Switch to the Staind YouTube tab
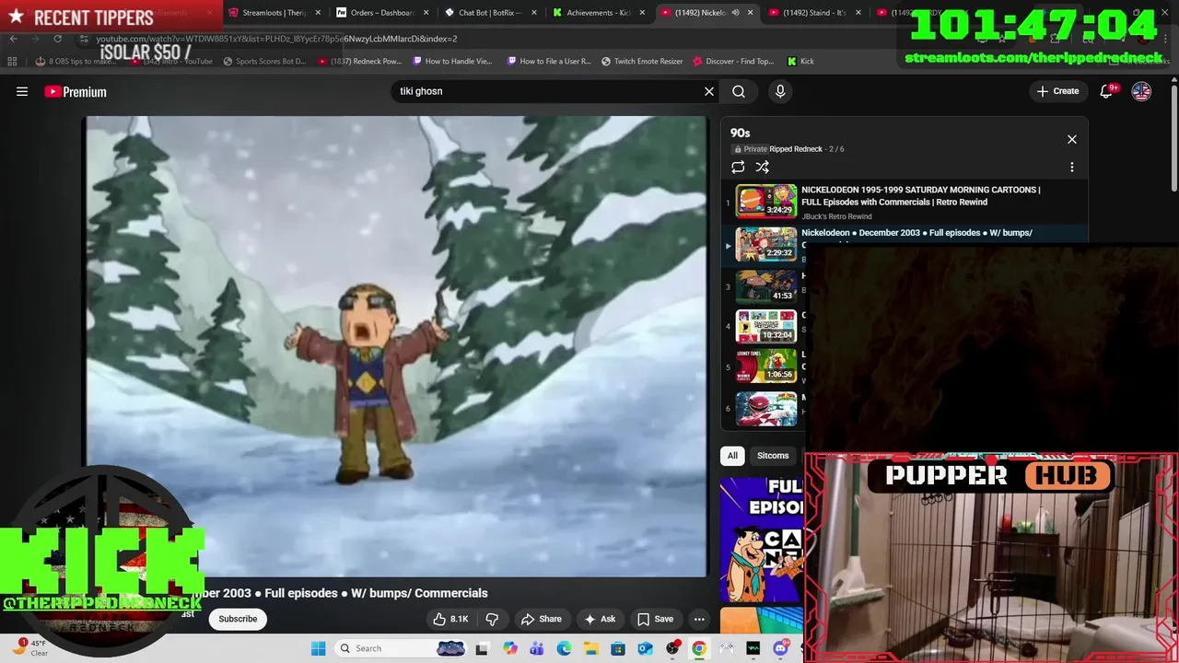1179x663 pixels. 814,13
